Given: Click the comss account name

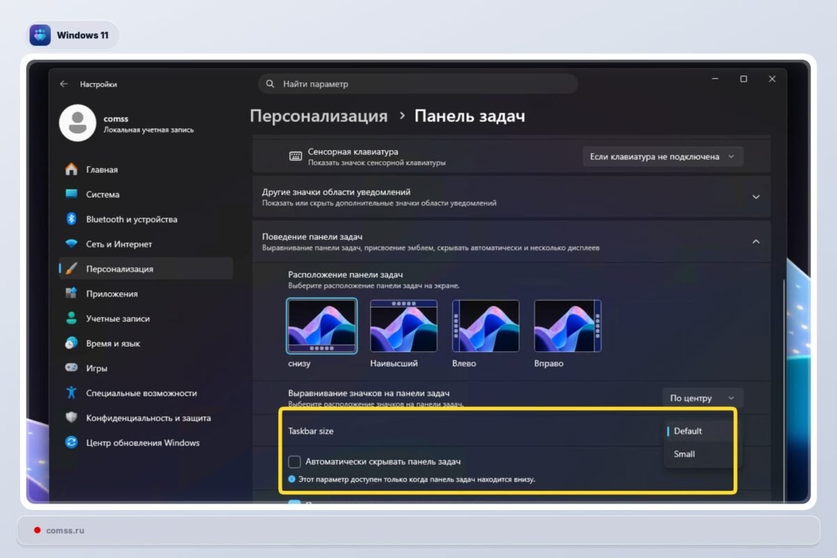Looking at the screenshot, I should click(x=116, y=119).
